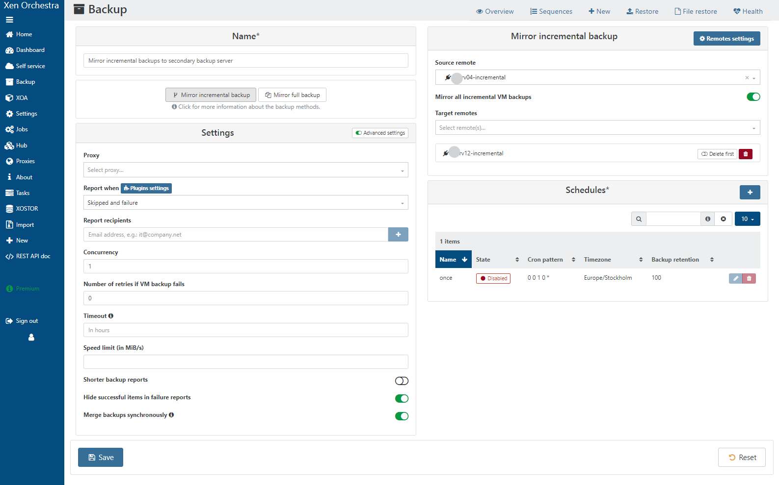This screenshot has width=779, height=485.
Task: Save the backup job
Action: tap(101, 457)
